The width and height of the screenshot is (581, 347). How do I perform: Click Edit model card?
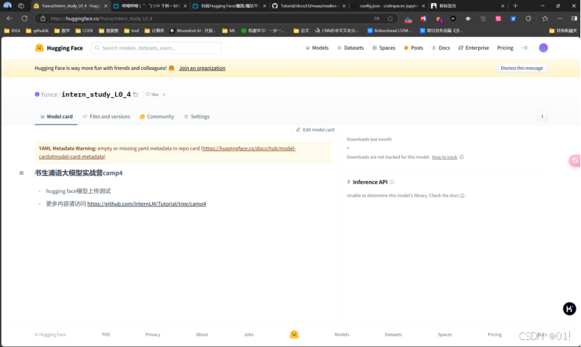[315, 129]
